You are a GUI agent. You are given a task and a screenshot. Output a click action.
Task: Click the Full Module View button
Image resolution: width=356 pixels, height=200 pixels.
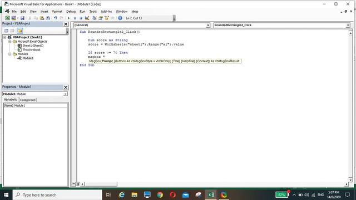coord(78,184)
